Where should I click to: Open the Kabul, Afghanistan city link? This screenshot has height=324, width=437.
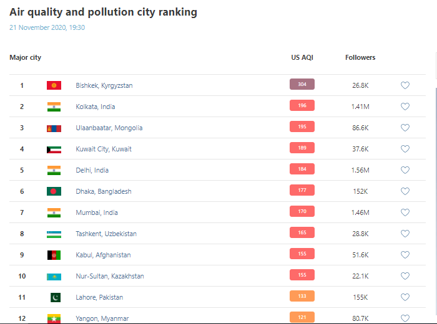[x=103, y=255]
